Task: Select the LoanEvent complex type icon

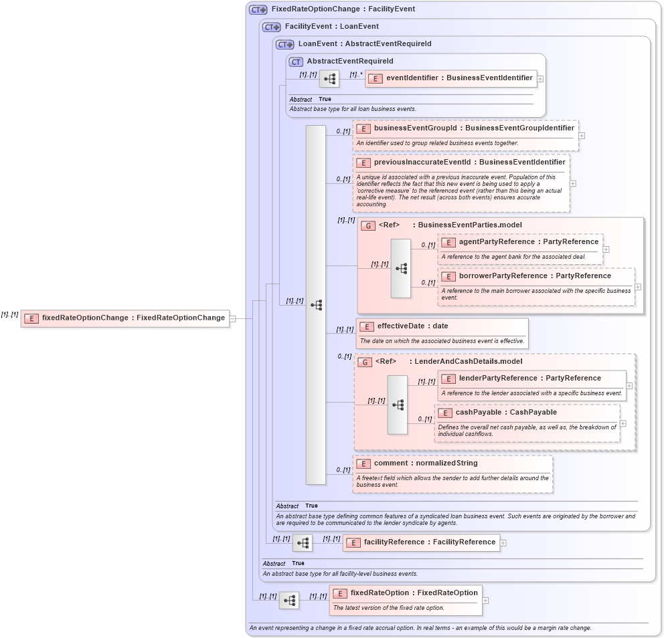Action: 284,44
